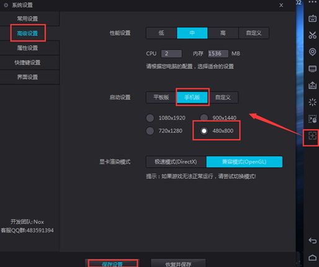Select the 900x1440 resolution option

[204, 117]
